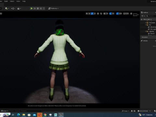Open Google Chrome from taskbar
Image resolution: width=156 pixels, height=117 pixels.
click(45, 115)
